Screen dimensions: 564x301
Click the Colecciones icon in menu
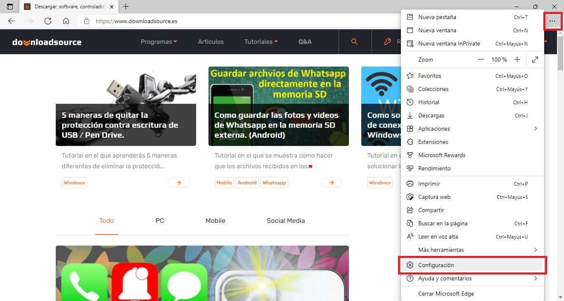pyautogui.click(x=410, y=89)
